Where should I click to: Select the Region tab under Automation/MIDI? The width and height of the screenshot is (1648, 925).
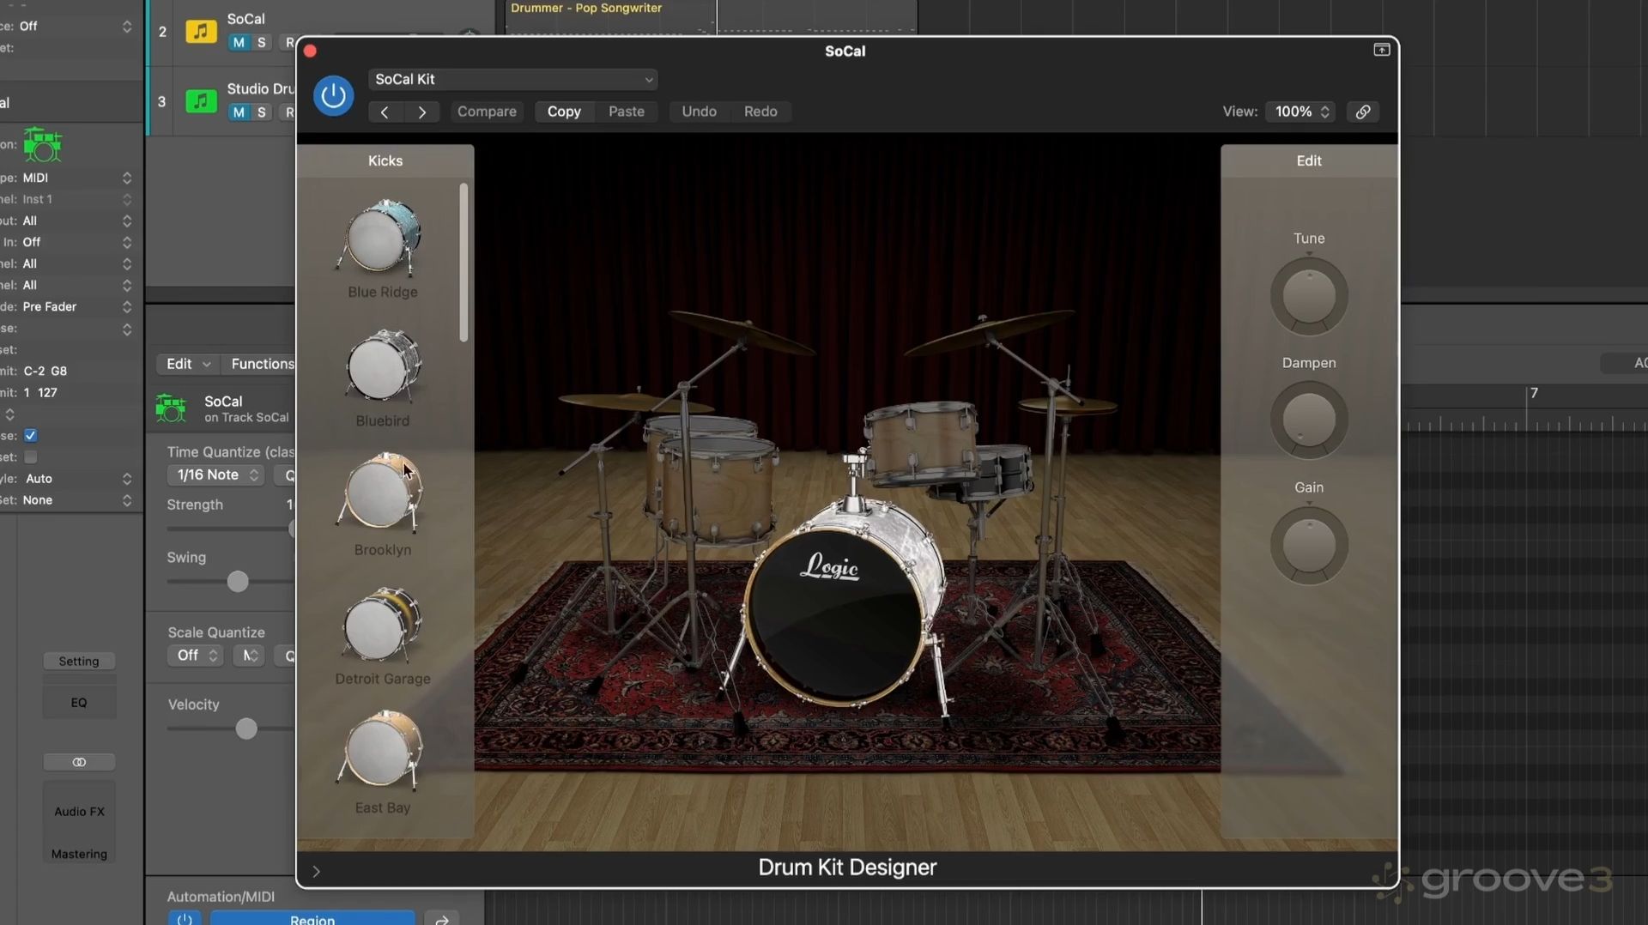pyautogui.click(x=312, y=919)
